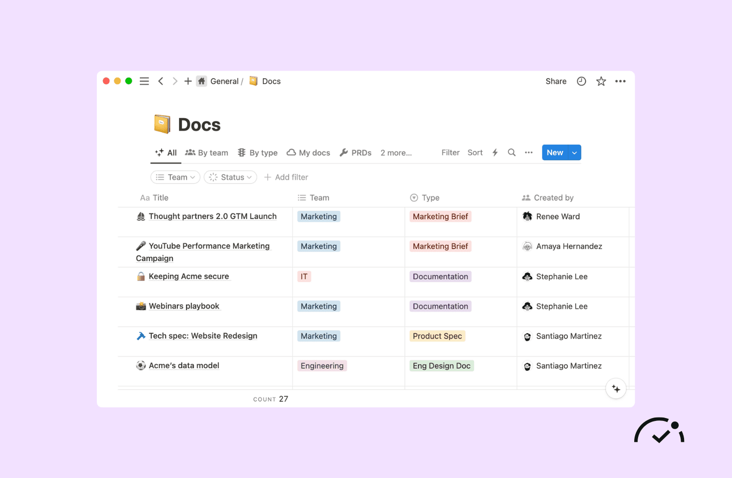The width and height of the screenshot is (732, 478).
Task: Open the AI sparkle assistant button
Action: [x=616, y=388]
